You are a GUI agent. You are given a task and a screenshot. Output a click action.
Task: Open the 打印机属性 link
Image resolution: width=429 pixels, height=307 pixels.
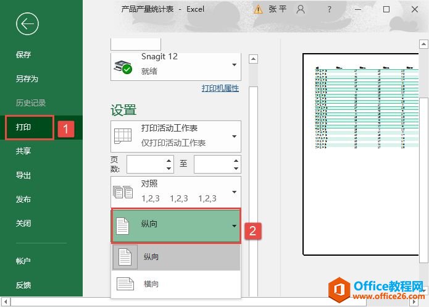220,88
